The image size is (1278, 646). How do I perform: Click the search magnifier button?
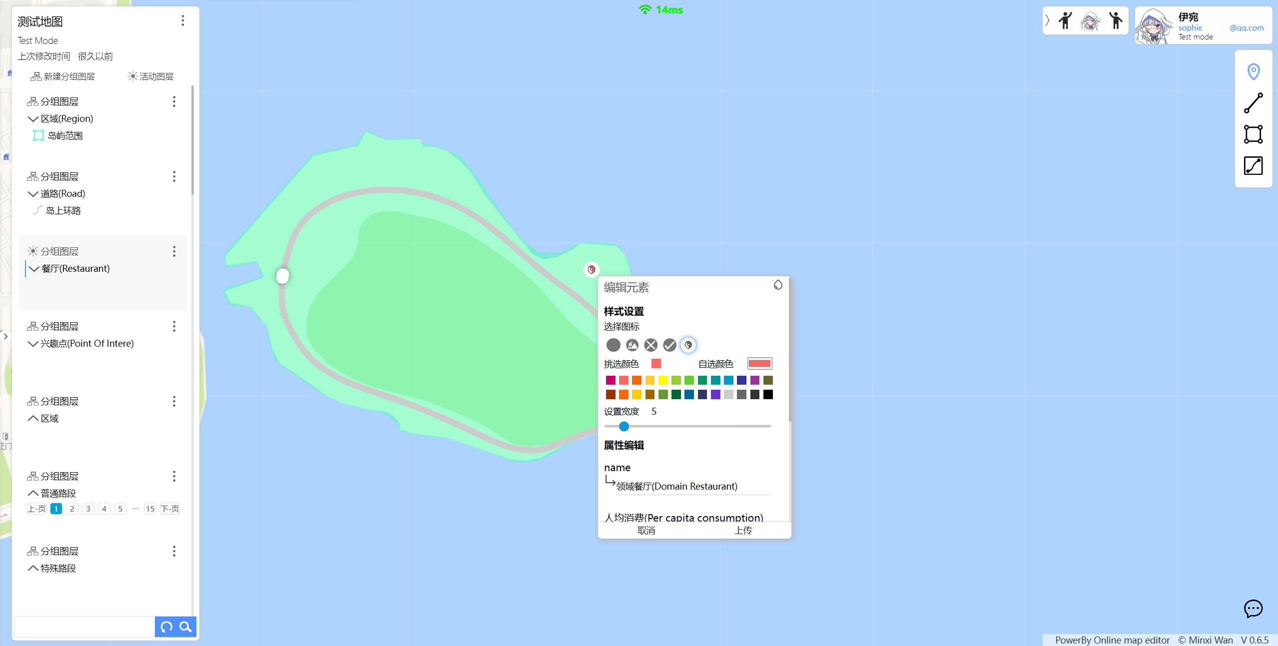pos(186,627)
